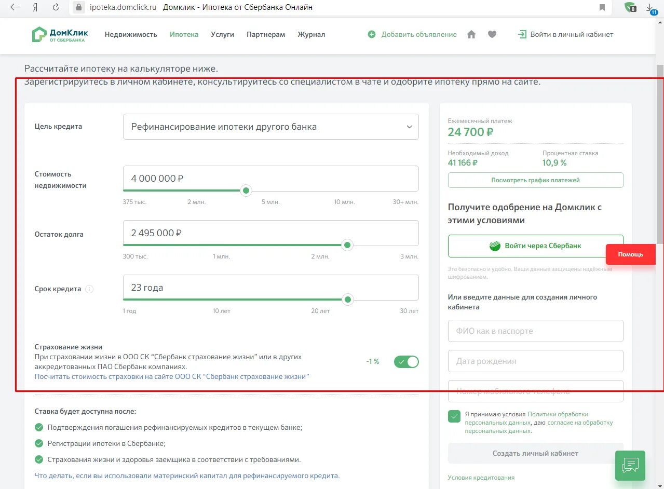
Task: Open the Ипотека menu item
Action: [184, 34]
